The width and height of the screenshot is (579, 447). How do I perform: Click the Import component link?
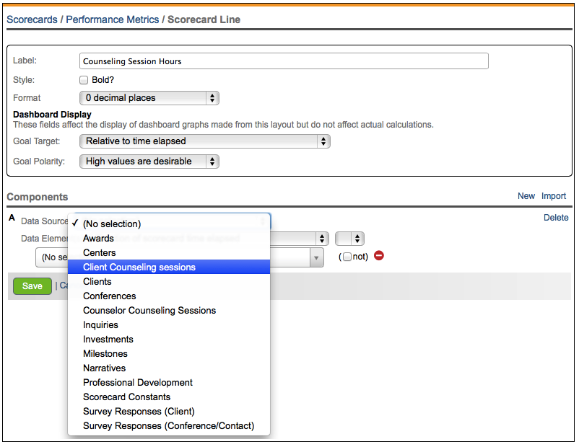coord(554,196)
